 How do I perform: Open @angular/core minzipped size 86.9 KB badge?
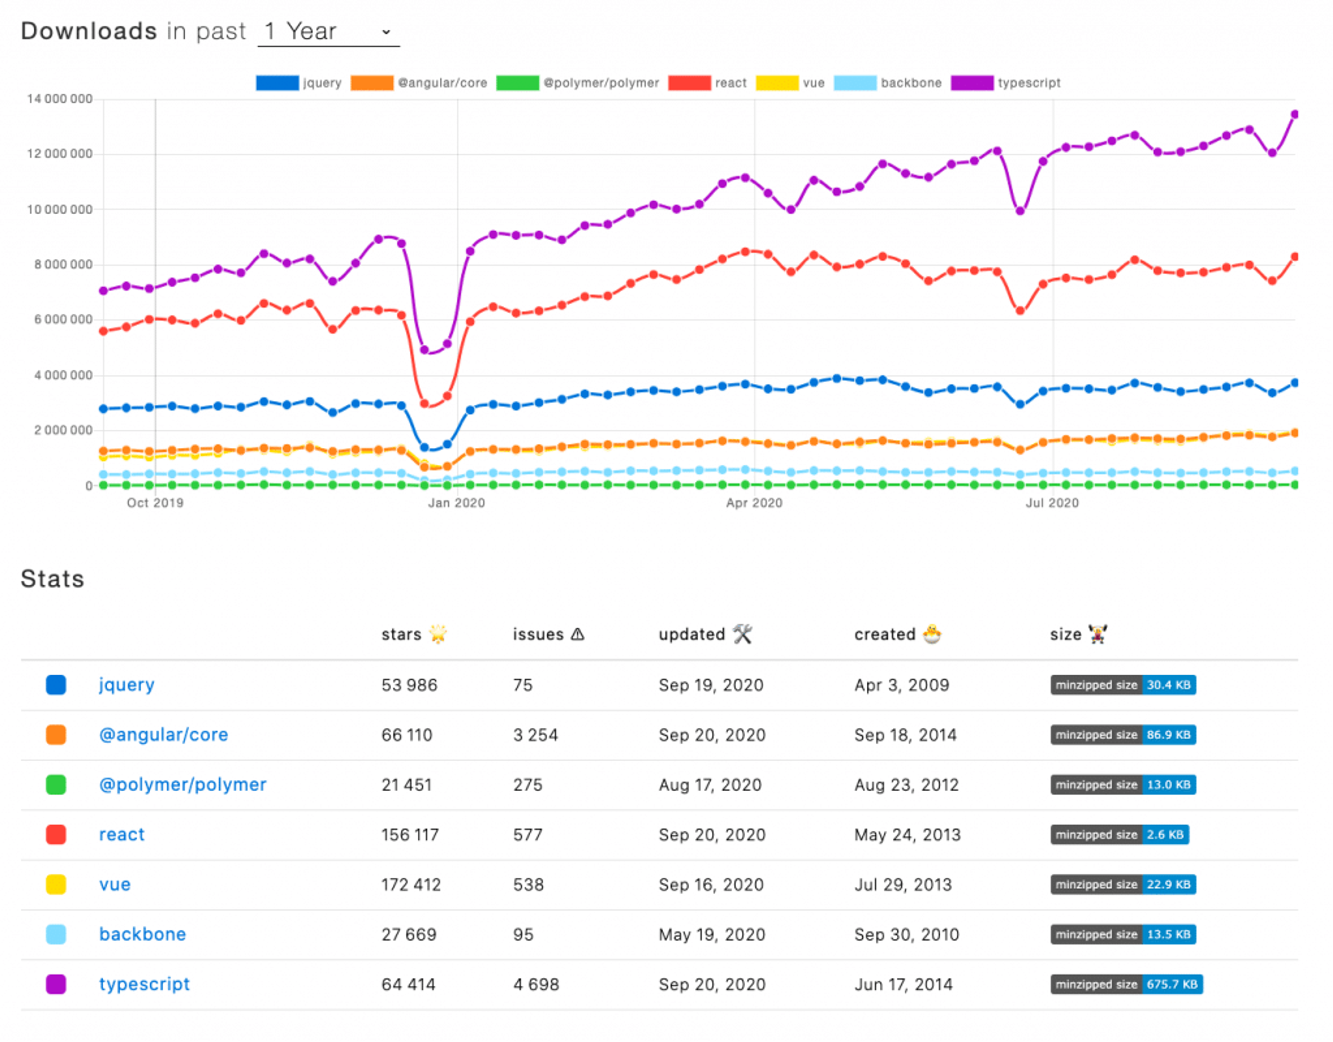click(1123, 735)
